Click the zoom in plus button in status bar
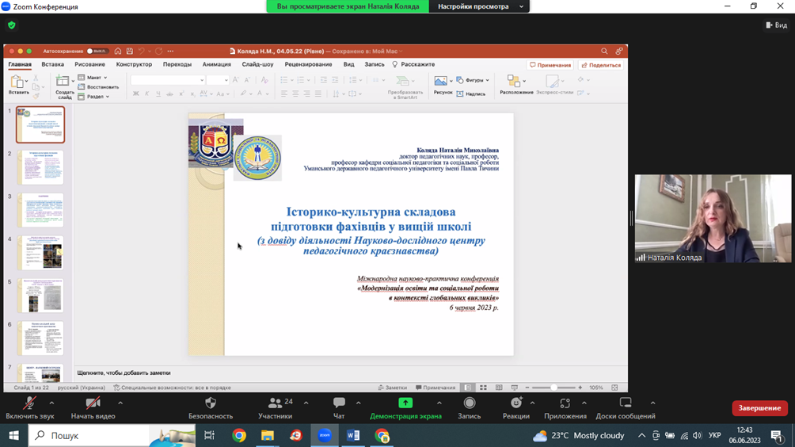Image resolution: width=795 pixels, height=447 pixels. (x=580, y=388)
